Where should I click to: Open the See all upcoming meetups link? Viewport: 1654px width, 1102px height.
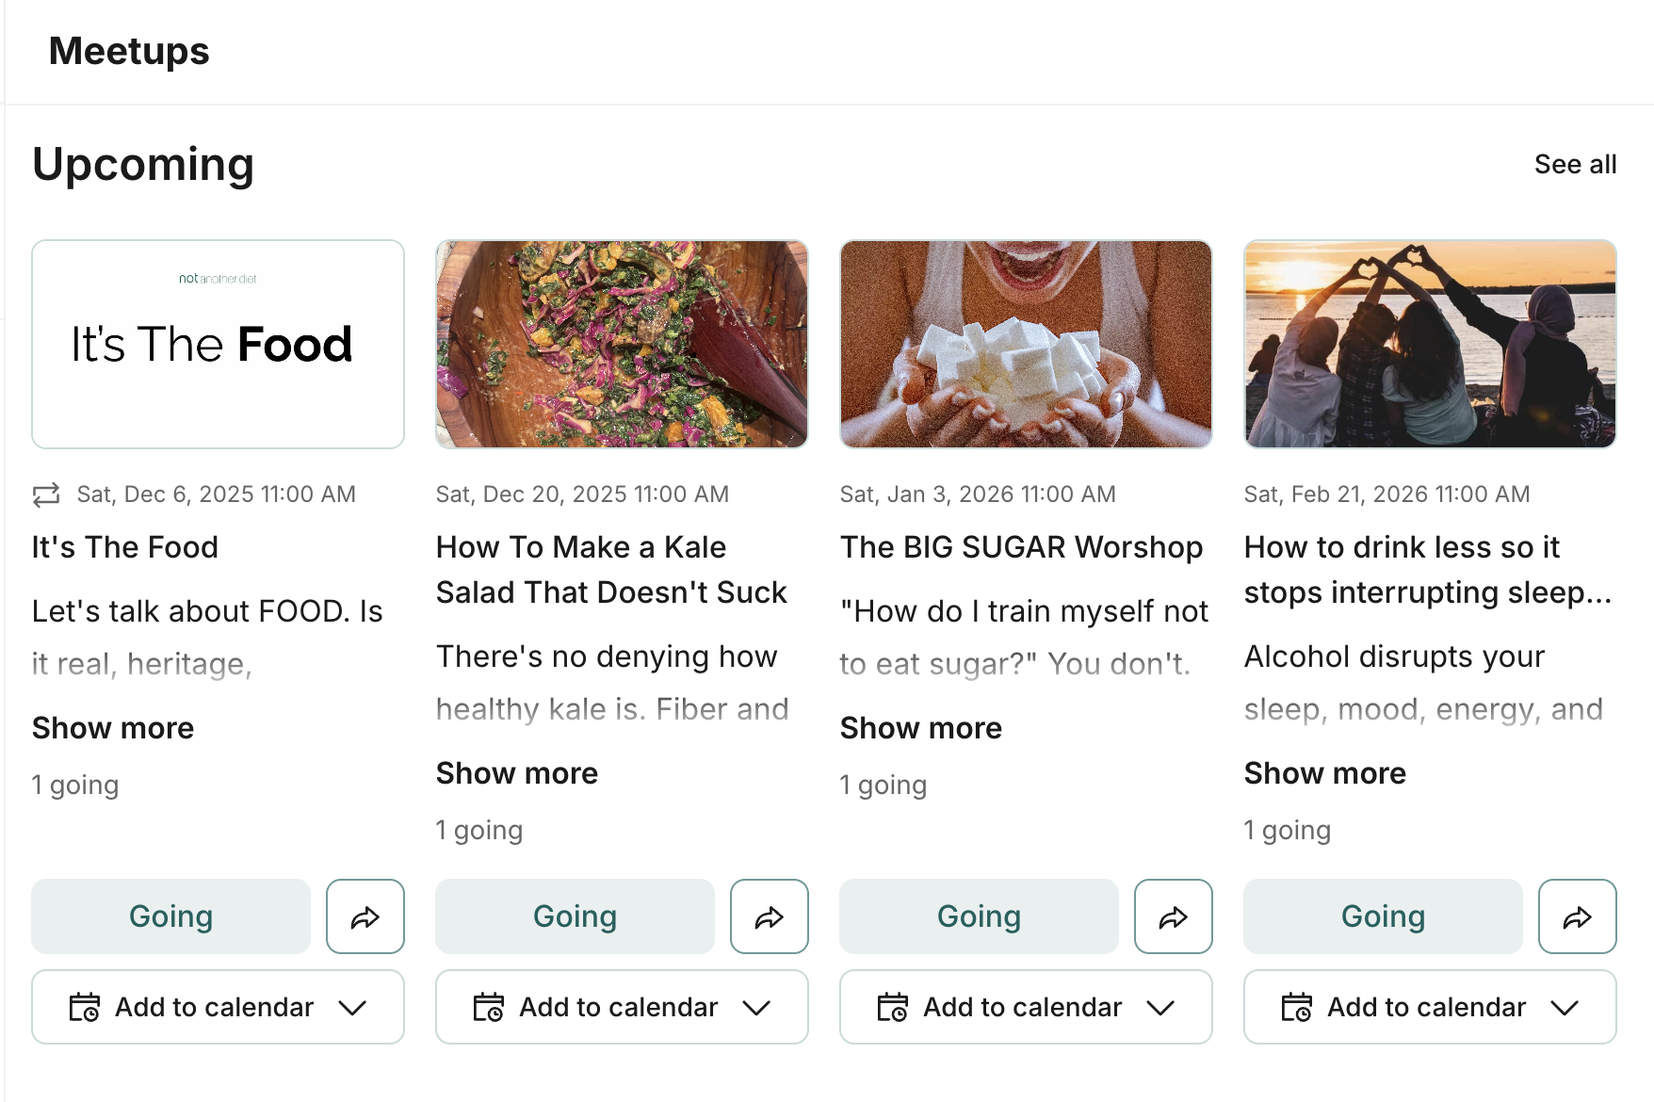(1575, 164)
